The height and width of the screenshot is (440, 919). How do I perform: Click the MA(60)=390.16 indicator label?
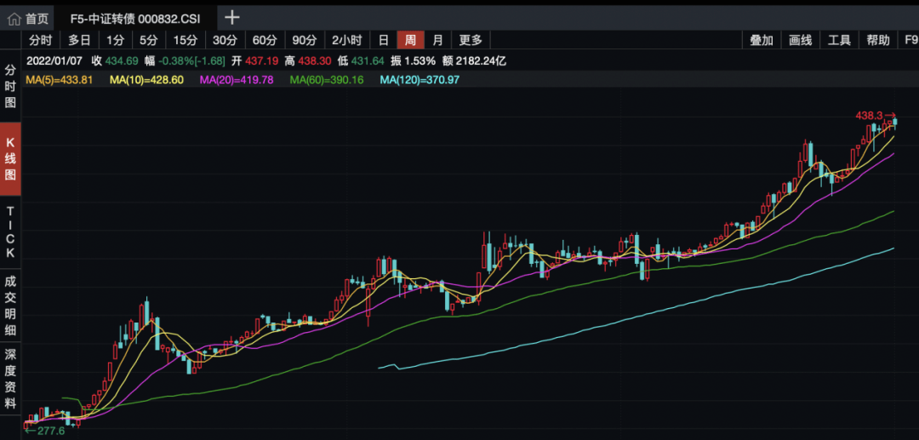[327, 80]
